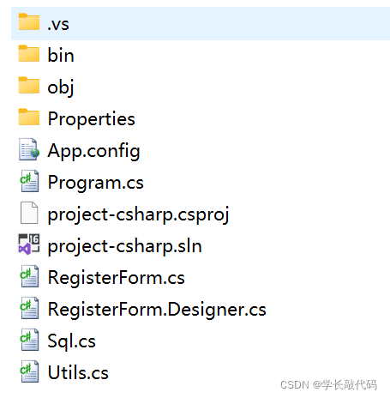Click the RegisterForm.Designer.cs file name
This screenshot has width=390, height=398.
click(x=157, y=310)
